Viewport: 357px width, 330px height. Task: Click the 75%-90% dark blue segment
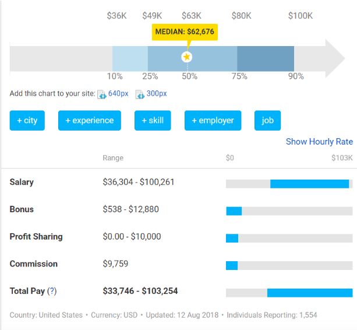point(266,58)
